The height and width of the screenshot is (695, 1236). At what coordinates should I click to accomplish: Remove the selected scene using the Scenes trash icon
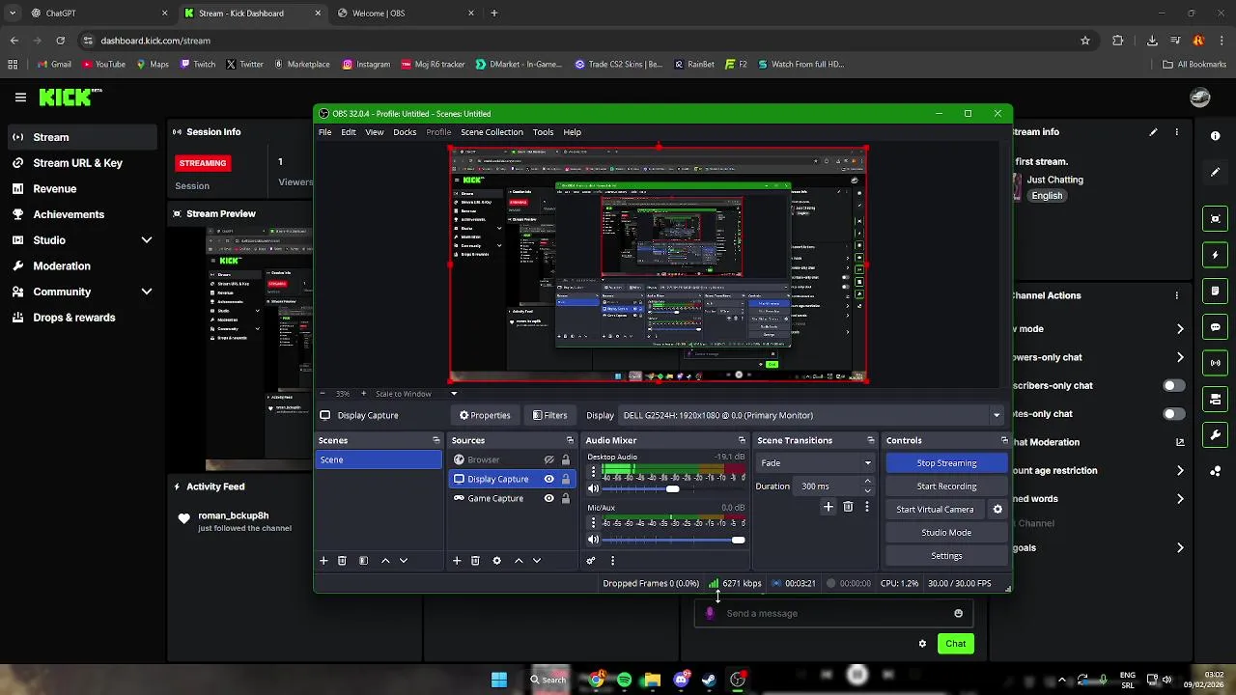(x=342, y=561)
